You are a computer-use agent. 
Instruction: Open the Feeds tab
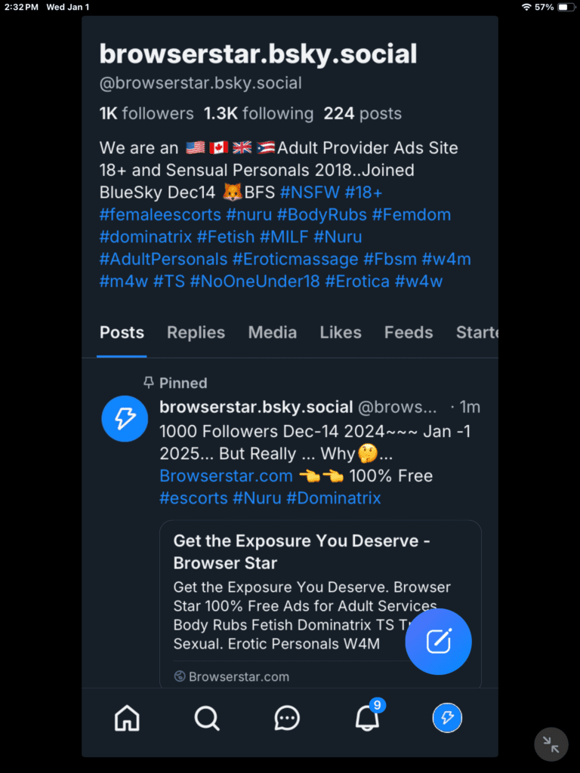tap(409, 332)
